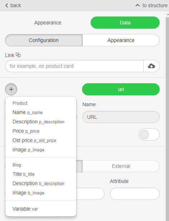The width and height of the screenshot is (169, 221).
Task: Toggle the switch below the URL name
Action: click(x=149, y=135)
